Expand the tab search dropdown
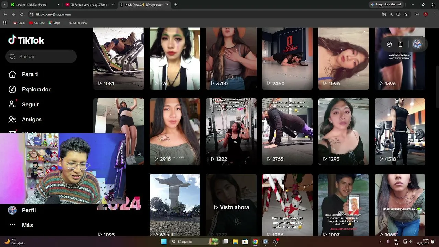This screenshot has height=247, width=439. point(4,5)
